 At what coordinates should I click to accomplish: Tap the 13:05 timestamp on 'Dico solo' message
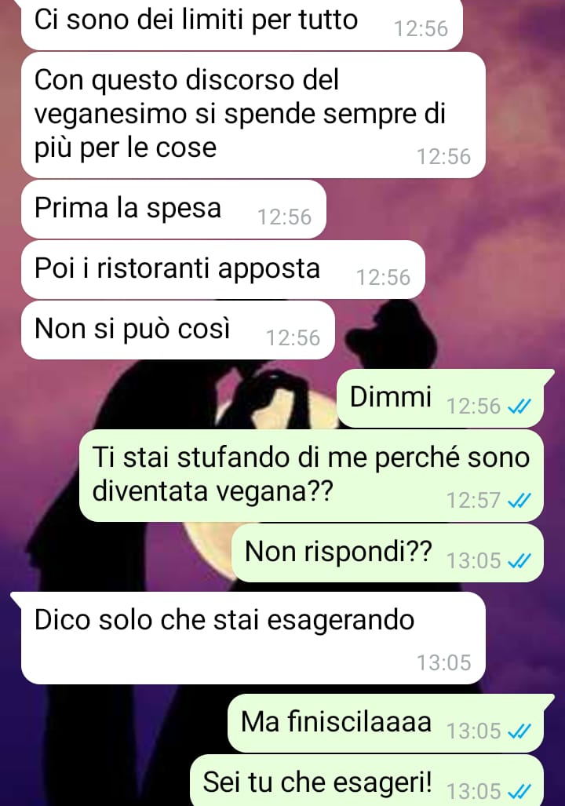coord(443,663)
